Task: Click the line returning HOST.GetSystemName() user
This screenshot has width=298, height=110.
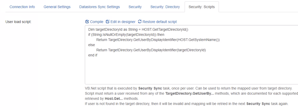Action: pyautogui.click(x=158, y=40)
